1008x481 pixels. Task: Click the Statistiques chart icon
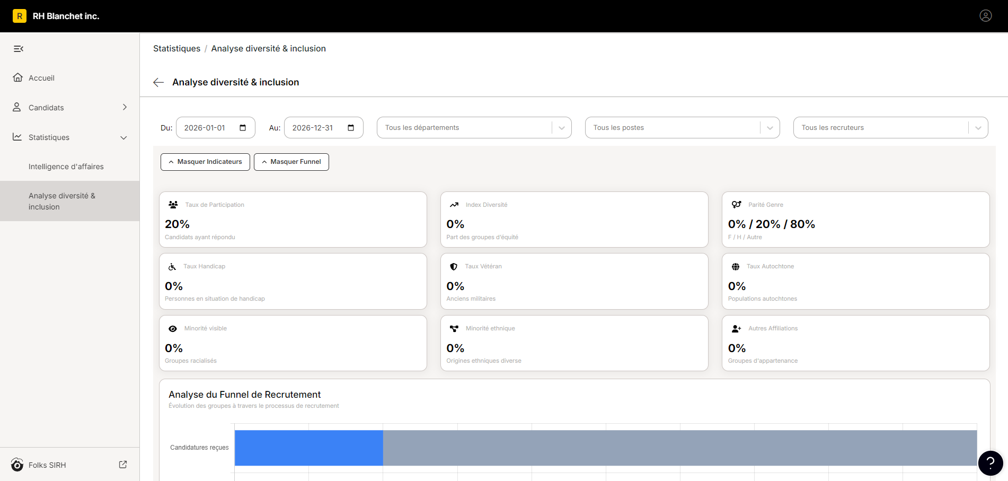coord(17,137)
